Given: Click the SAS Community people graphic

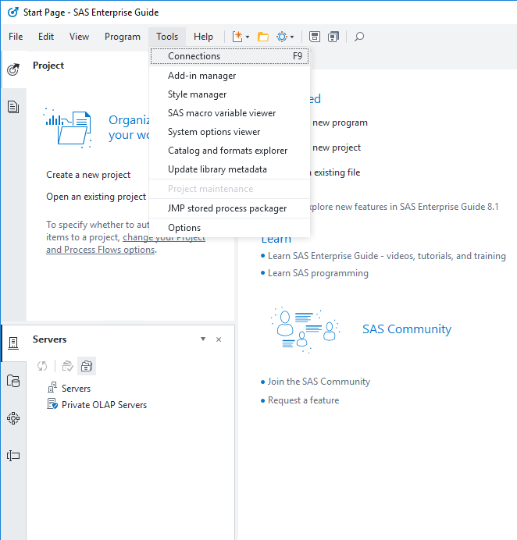Looking at the screenshot, I should [x=305, y=329].
